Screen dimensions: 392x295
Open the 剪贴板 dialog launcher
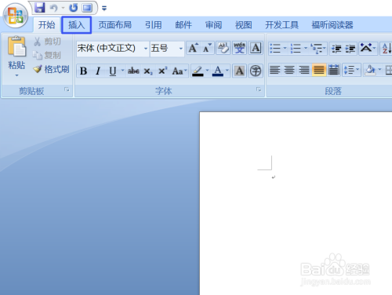[67, 89]
